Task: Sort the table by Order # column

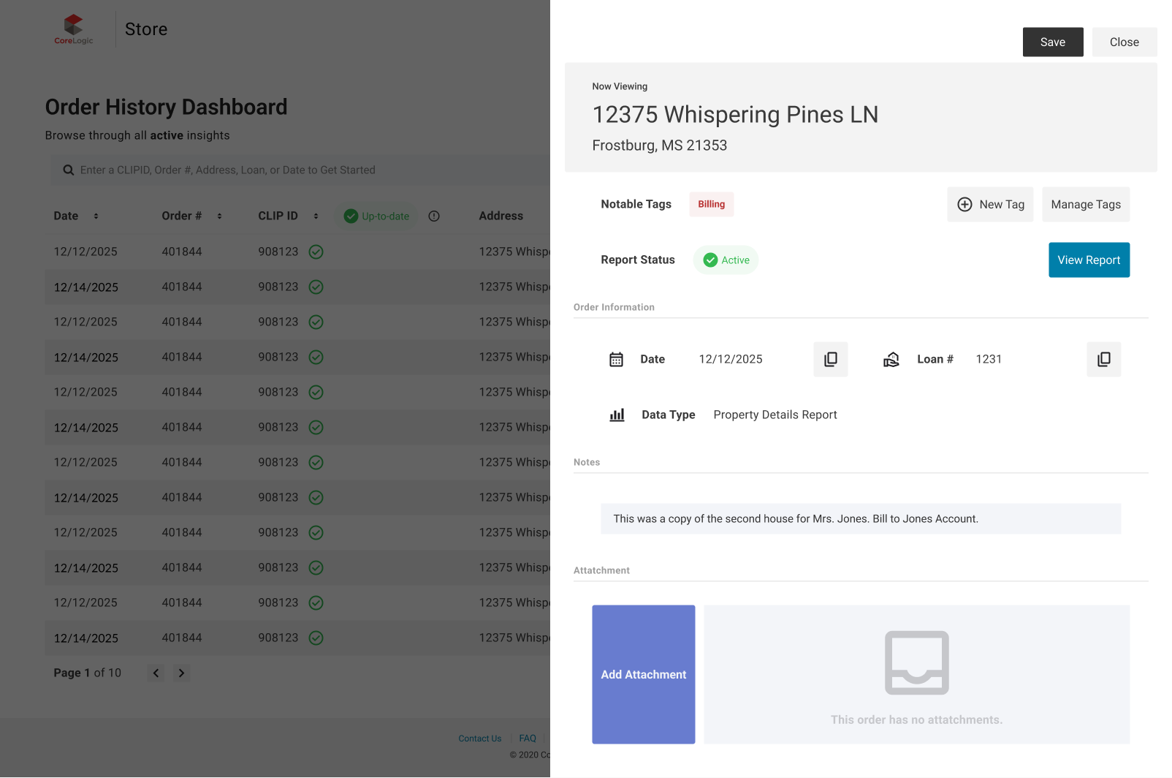Action: click(x=219, y=216)
